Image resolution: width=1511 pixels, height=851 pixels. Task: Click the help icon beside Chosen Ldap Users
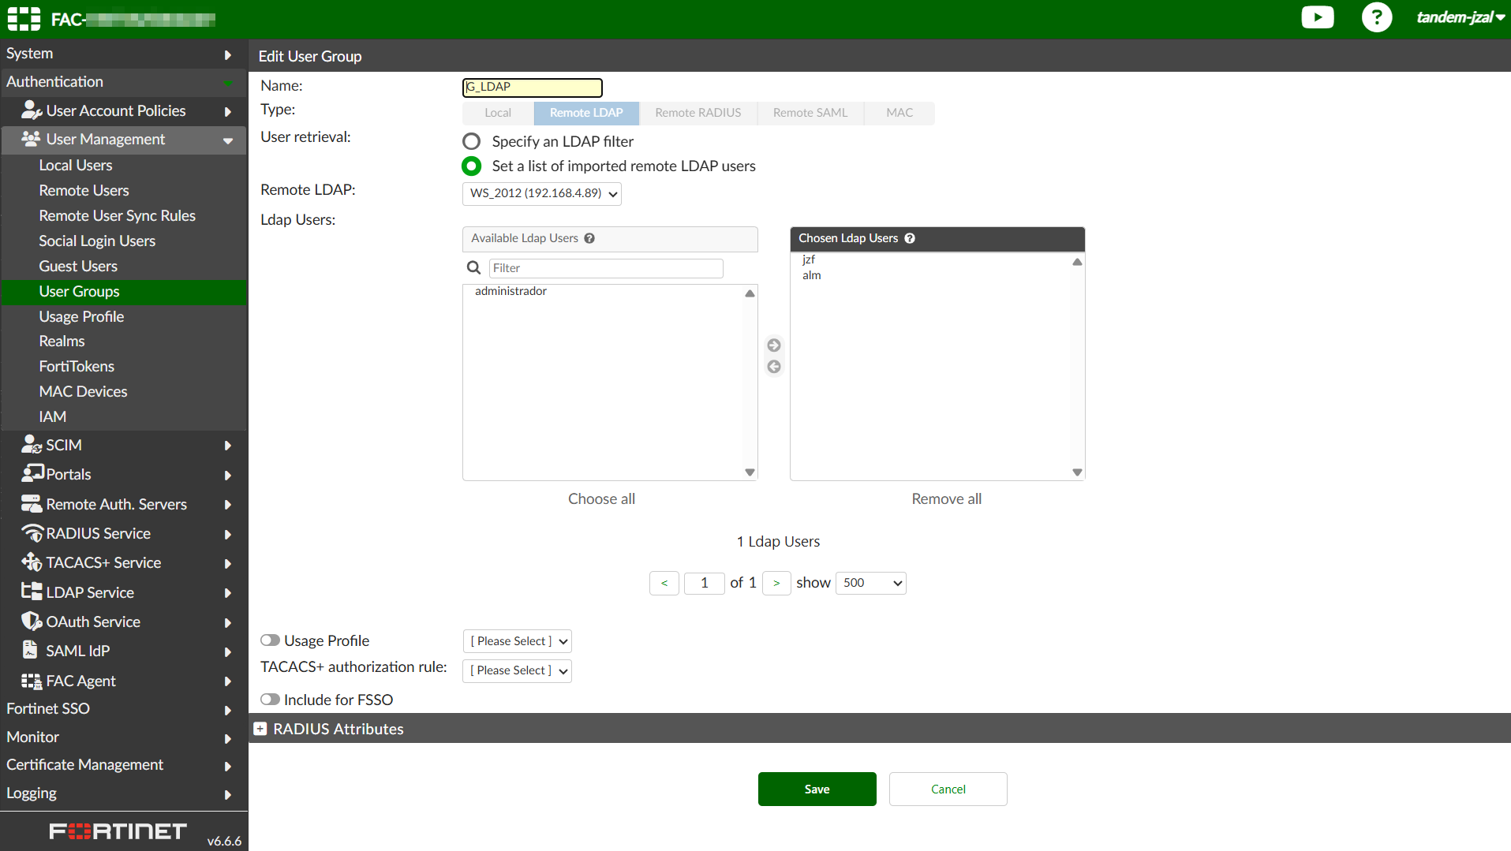(x=910, y=238)
